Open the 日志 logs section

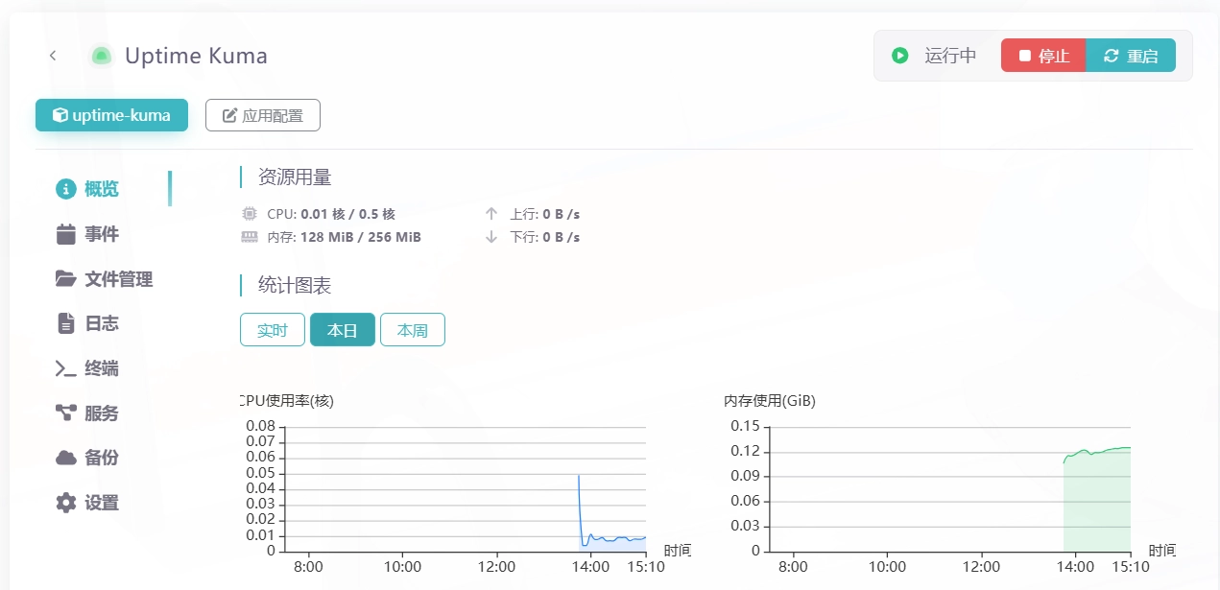click(102, 323)
